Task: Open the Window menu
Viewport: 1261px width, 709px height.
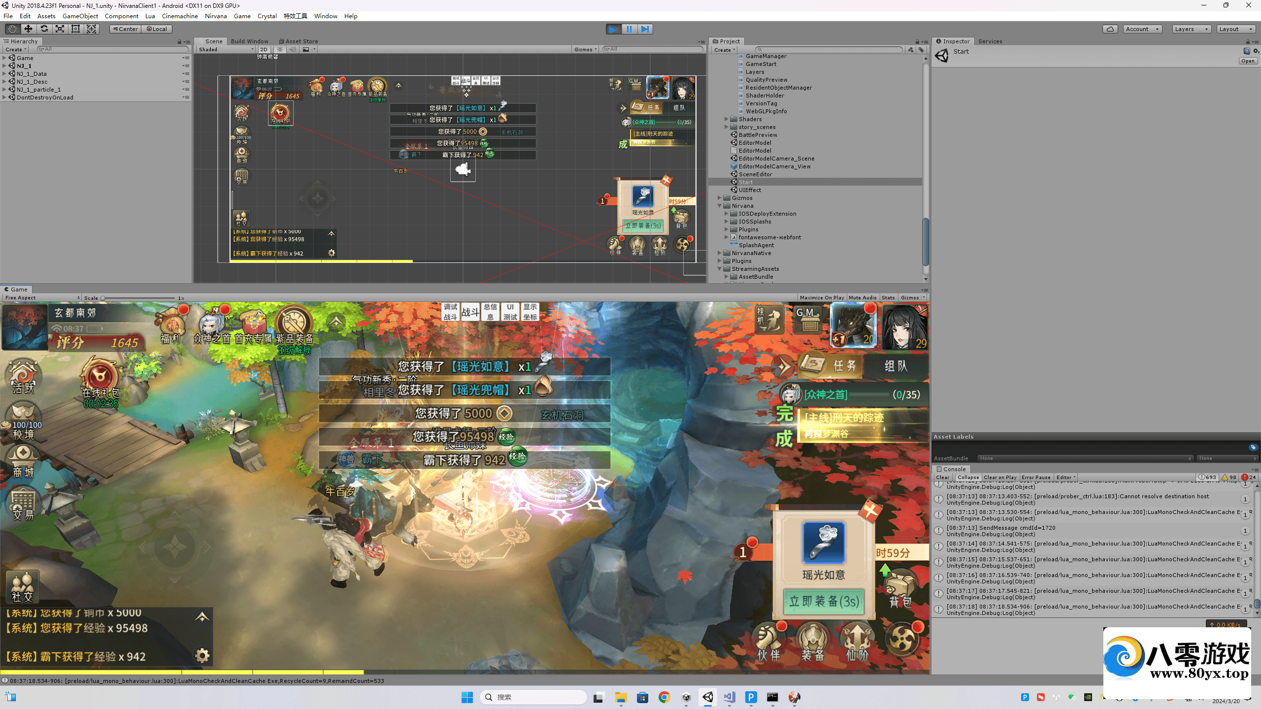Action: (x=326, y=16)
